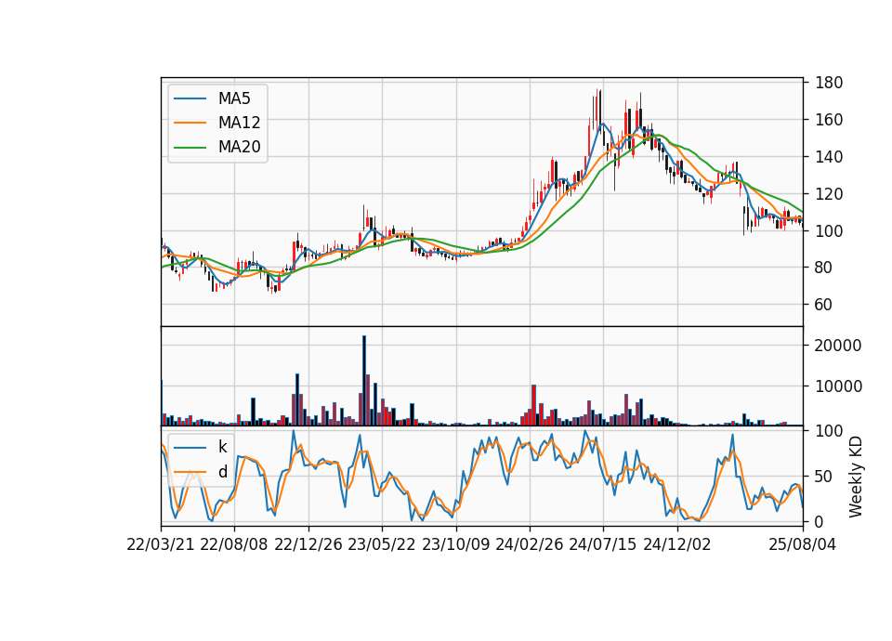Click the 22/03/21 date label

(x=161, y=544)
